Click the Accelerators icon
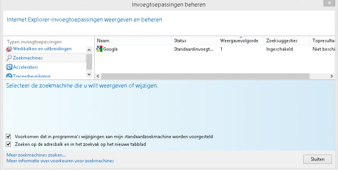The height and width of the screenshot is (170, 338). (9, 67)
